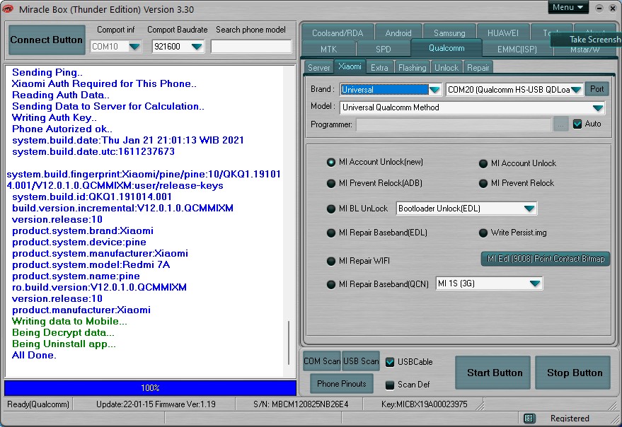
Task: Open the Extra sub-tab
Action: (x=379, y=68)
